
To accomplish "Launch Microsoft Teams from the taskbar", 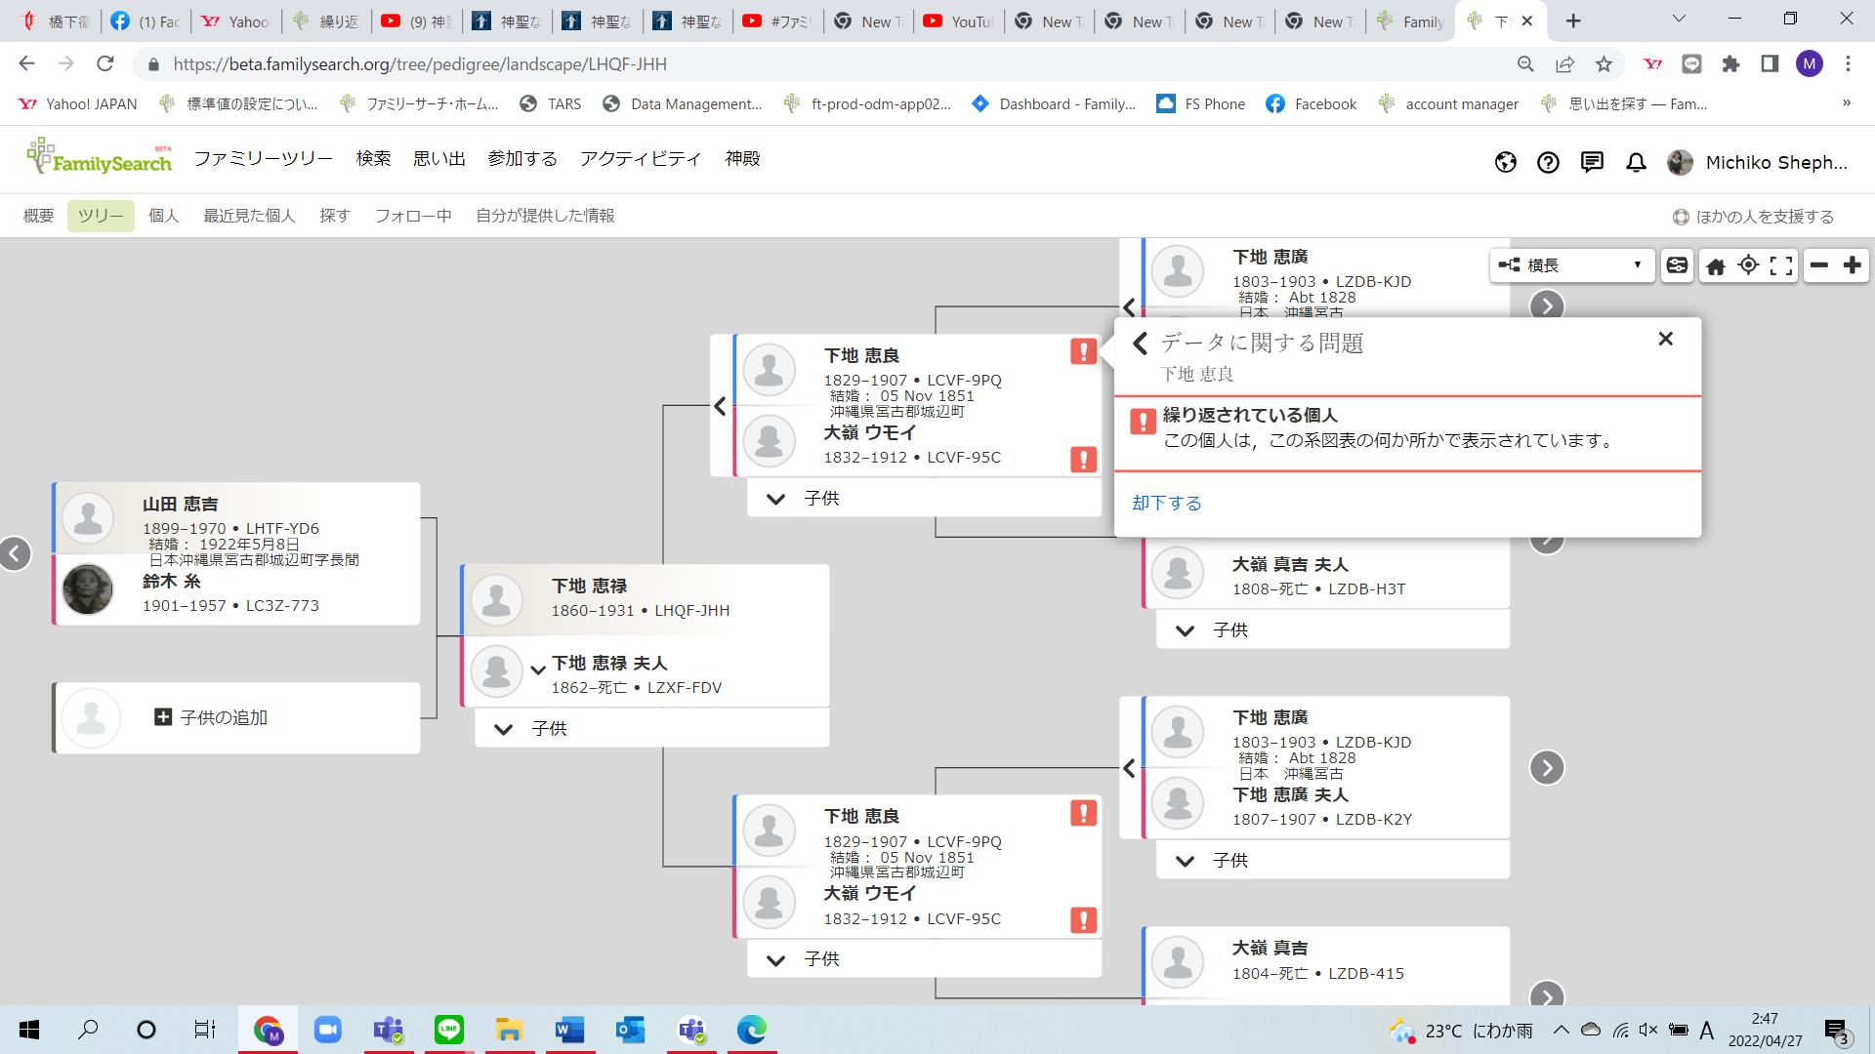I will (388, 1030).
